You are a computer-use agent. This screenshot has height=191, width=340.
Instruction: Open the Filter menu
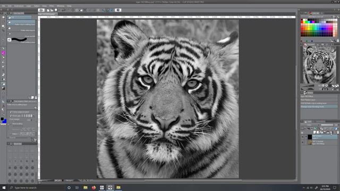(52, 6)
